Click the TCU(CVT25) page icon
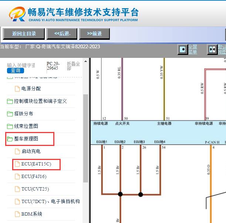The width and height of the screenshot is (226, 223). click(17, 189)
